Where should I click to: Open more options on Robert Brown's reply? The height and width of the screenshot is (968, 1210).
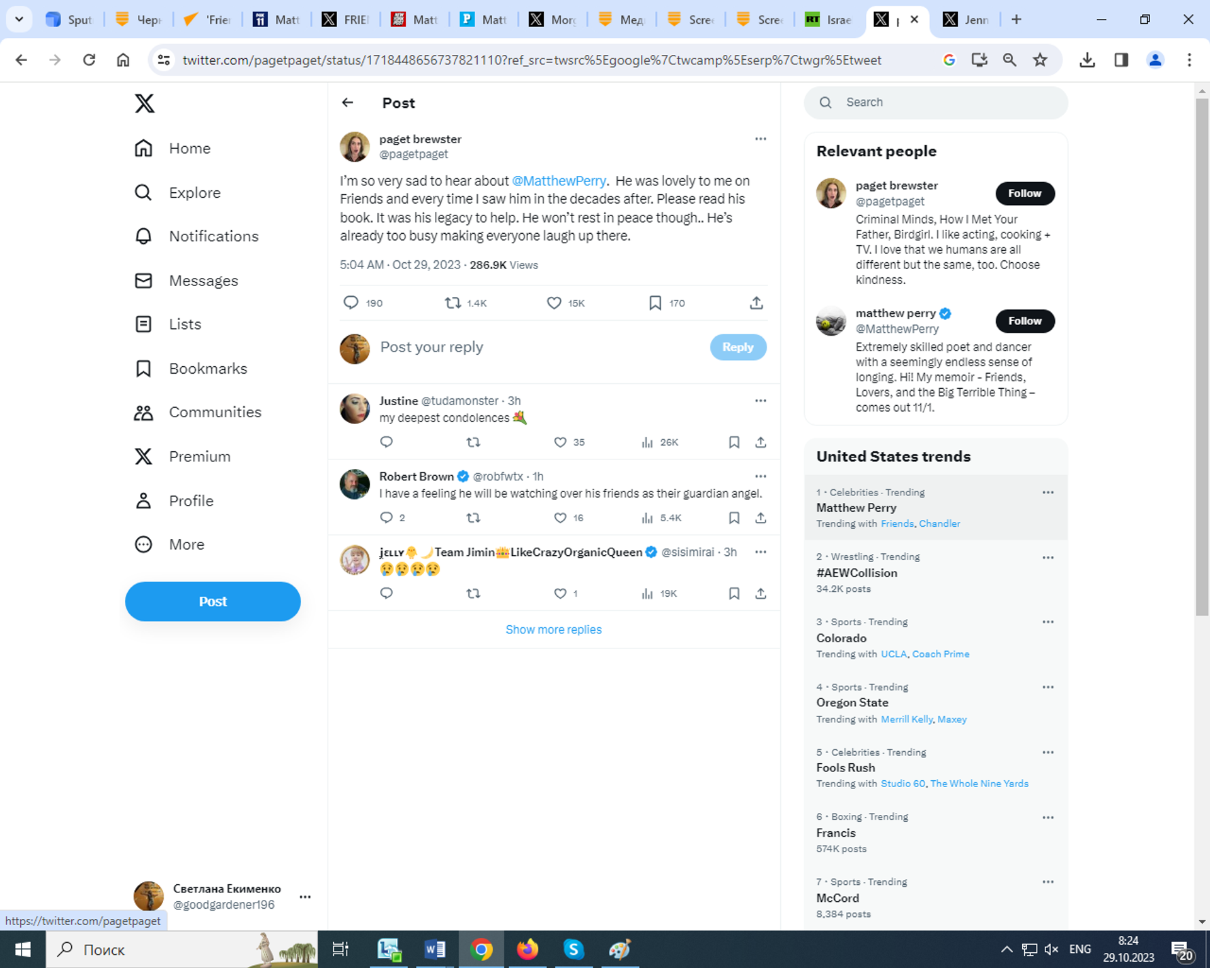(x=761, y=476)
